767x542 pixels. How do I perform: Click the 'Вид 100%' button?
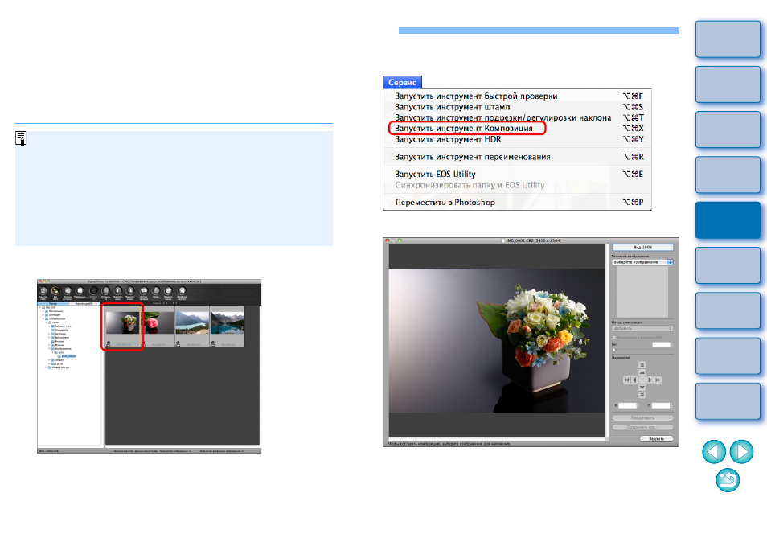tap(642, 248)
